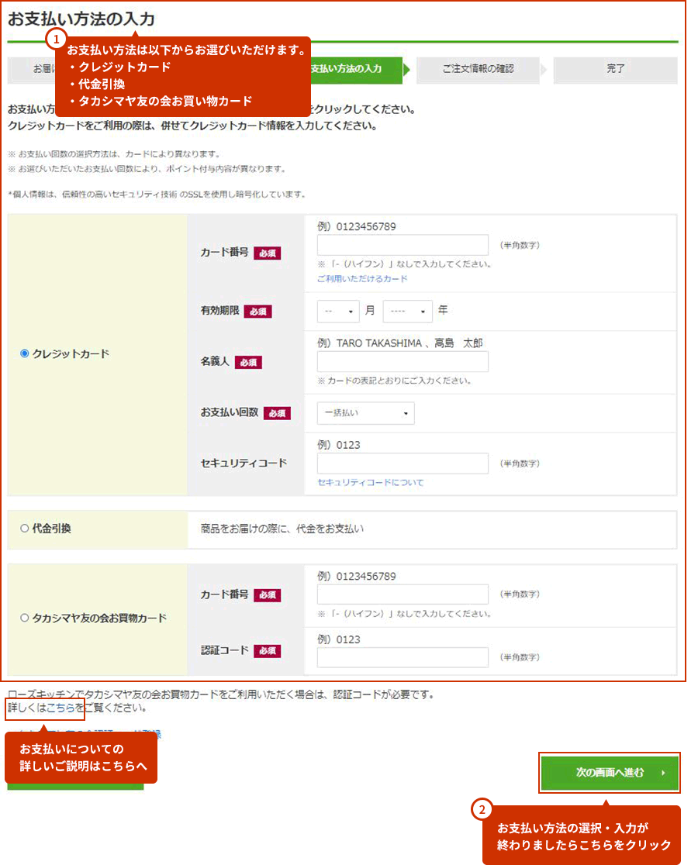
Task: Go to the ご注文情報の確認 step tab
Action: pyautogui.click(x=478, y=69)
